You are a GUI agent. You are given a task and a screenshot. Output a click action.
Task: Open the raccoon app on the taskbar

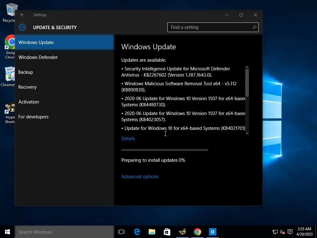point(182,232)
